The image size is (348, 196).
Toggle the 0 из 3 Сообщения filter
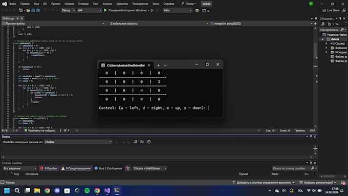click(x=108, y=168)
